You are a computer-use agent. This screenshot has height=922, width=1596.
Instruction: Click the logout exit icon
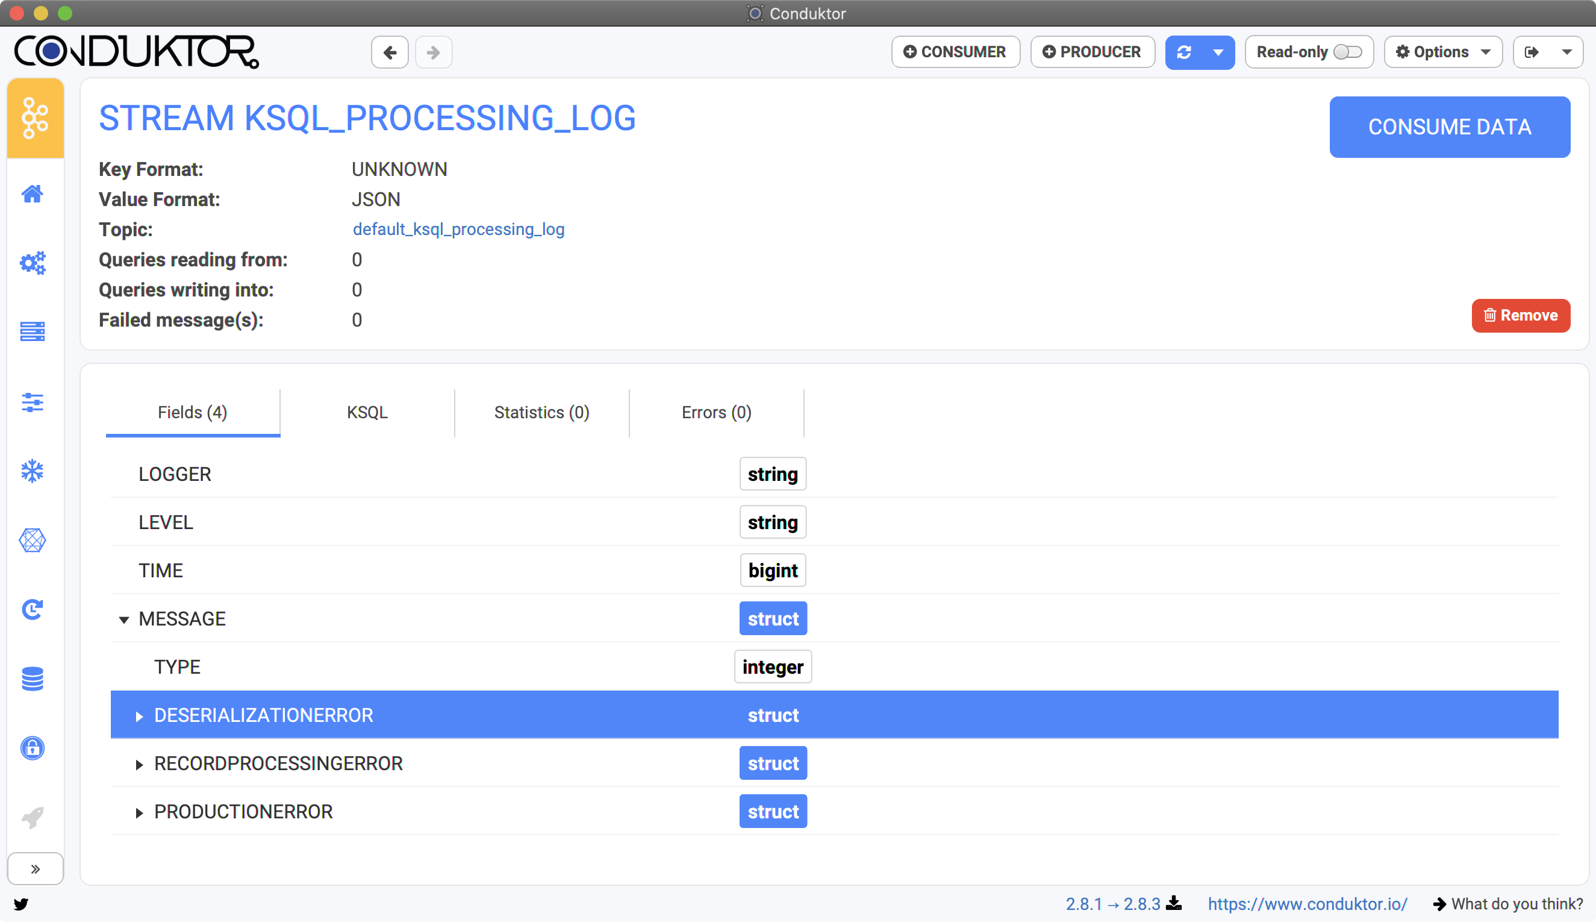click(x=1532, y=52)
